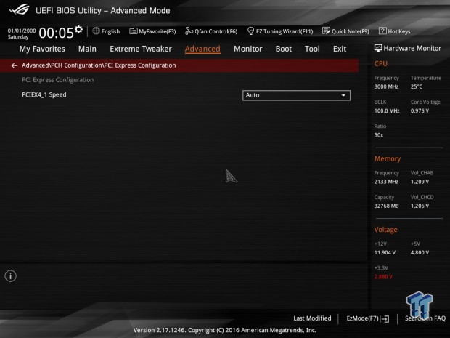
Task: Click the English language selector
Action: pyautogui.click(x=106, y=31)
